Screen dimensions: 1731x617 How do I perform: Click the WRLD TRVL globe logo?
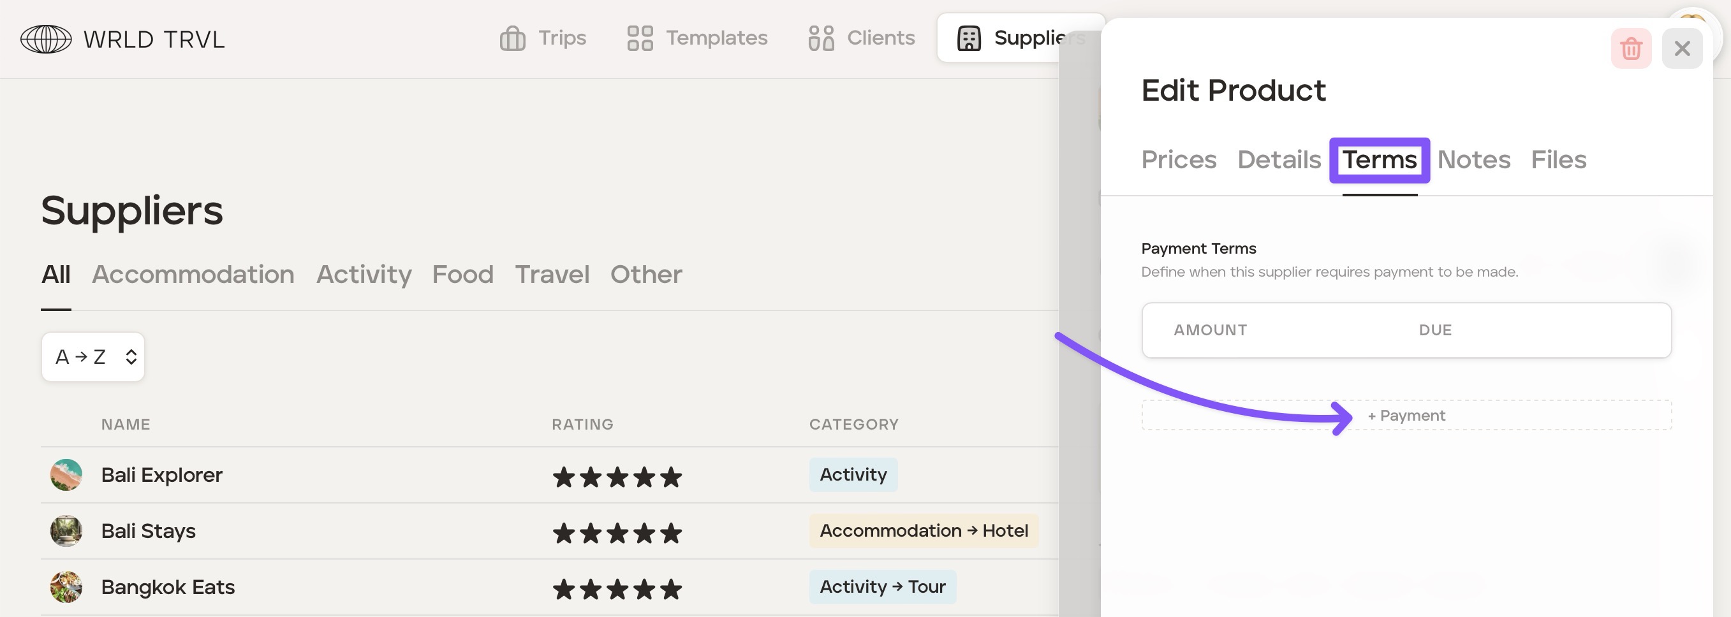pos(46,39)
